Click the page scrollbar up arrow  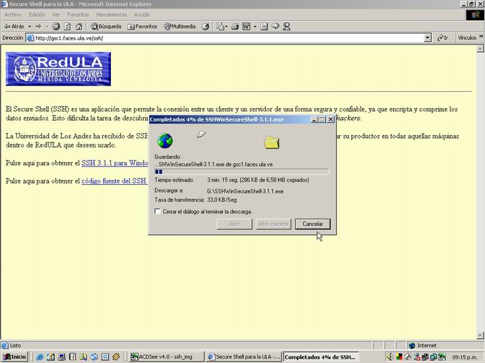pyautogui.click(x=480, y=49)
